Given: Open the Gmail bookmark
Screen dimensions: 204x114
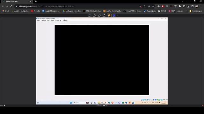Looking at the screenshot, I should pyautogui.click(x=5, y=11).
